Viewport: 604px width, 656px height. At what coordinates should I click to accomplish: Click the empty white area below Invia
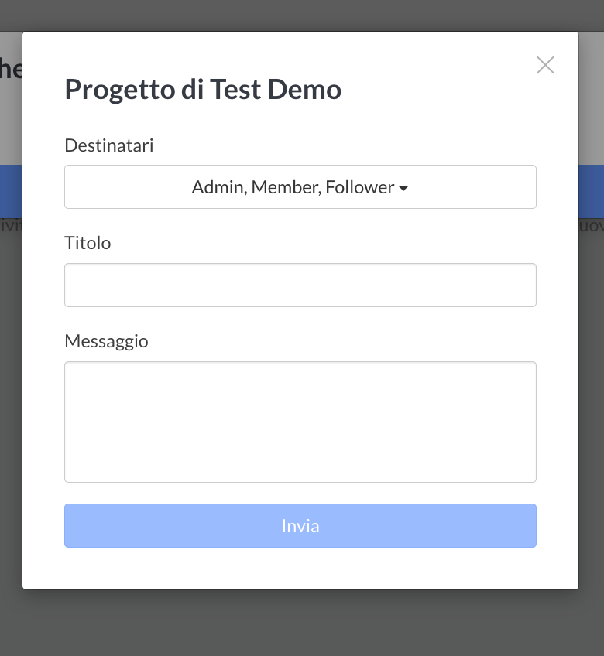[300, 569]
